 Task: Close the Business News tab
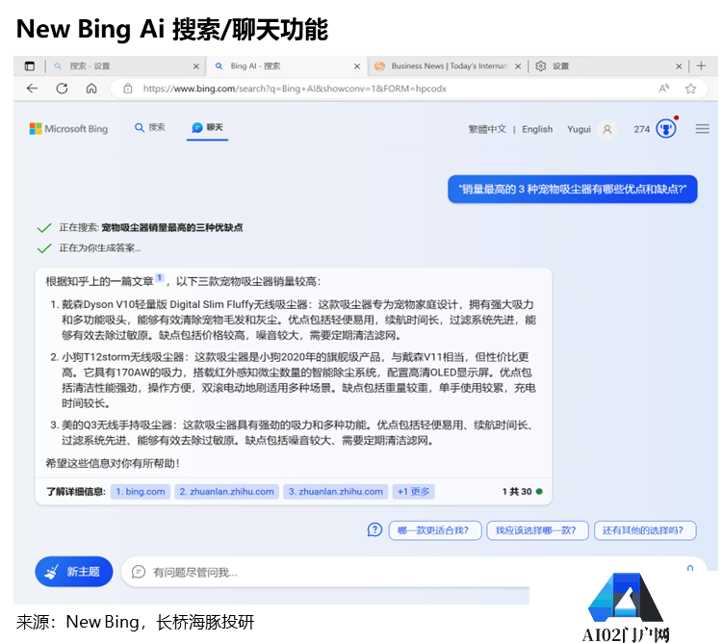point(518,66)
